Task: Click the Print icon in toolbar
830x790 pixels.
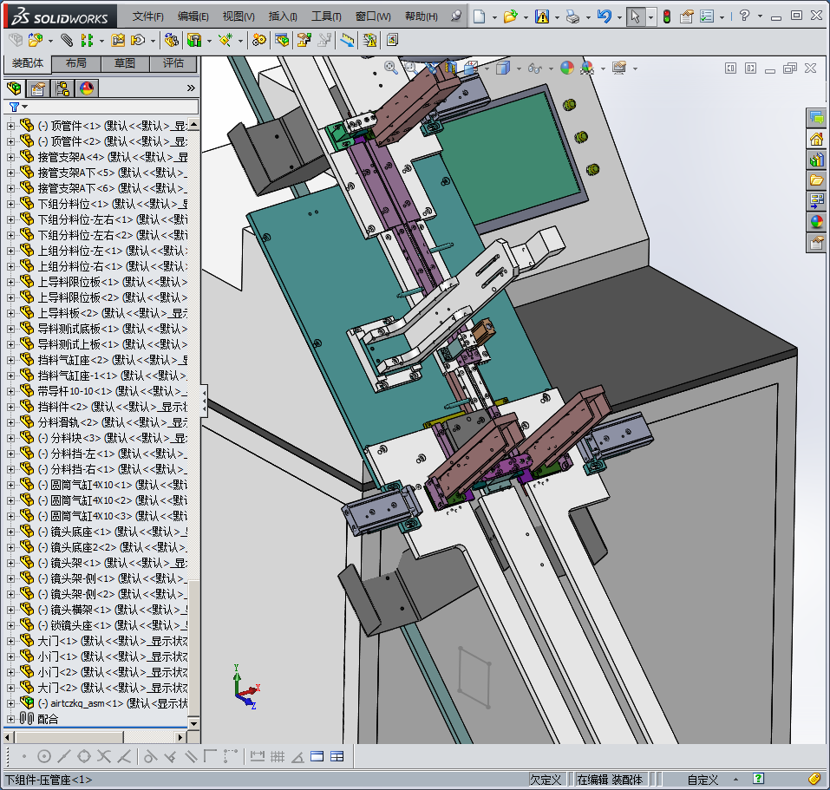Action: 572,16
